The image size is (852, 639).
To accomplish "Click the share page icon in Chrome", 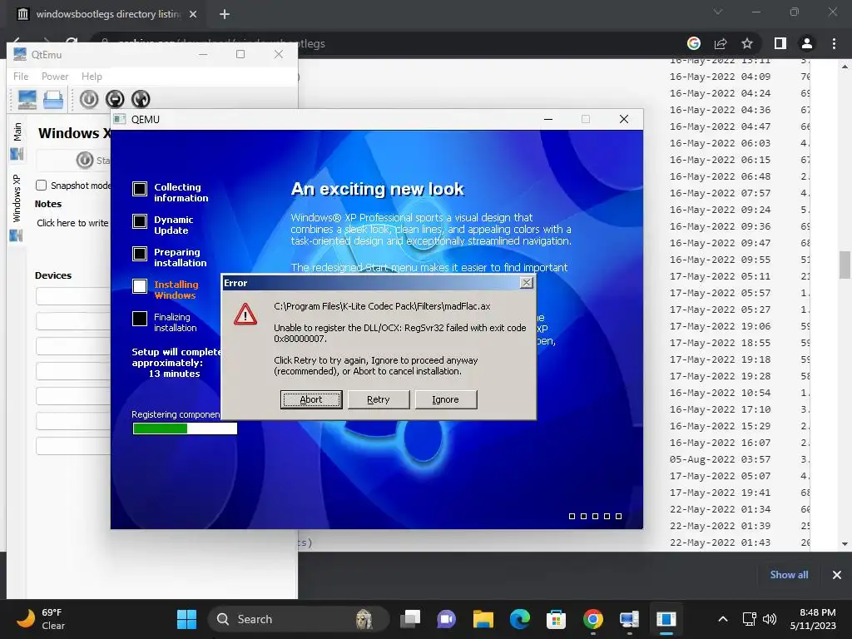I will [721, 43].
